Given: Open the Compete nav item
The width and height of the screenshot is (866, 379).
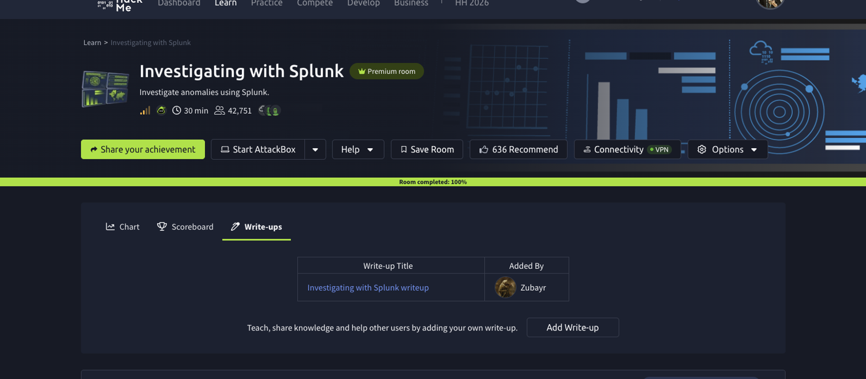Looking at the screenshot, I should (315, 3).
